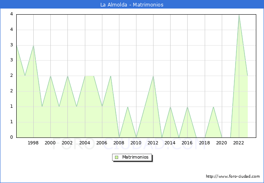Click the y-axis label 0
264x183 pixels.
click(11, 137)
